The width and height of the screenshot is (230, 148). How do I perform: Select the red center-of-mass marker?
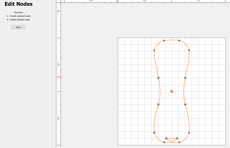[172, 91]
